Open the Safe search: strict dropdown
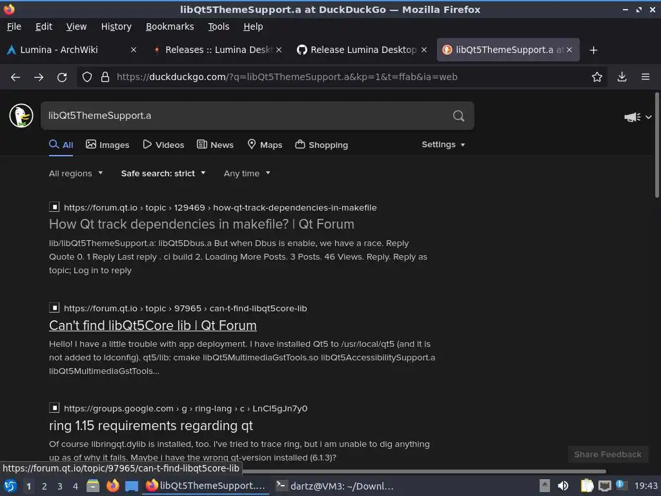Image resolution: width=661 pixels, height=496 pixels. point(163,173)
